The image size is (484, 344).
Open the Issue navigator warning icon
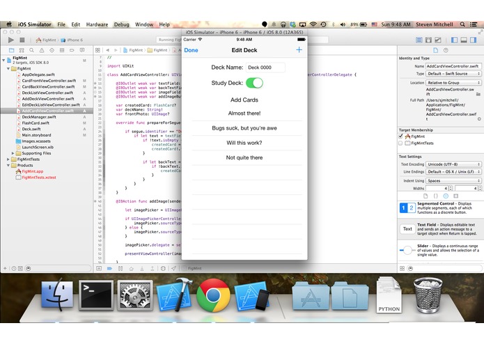point(42,50)
